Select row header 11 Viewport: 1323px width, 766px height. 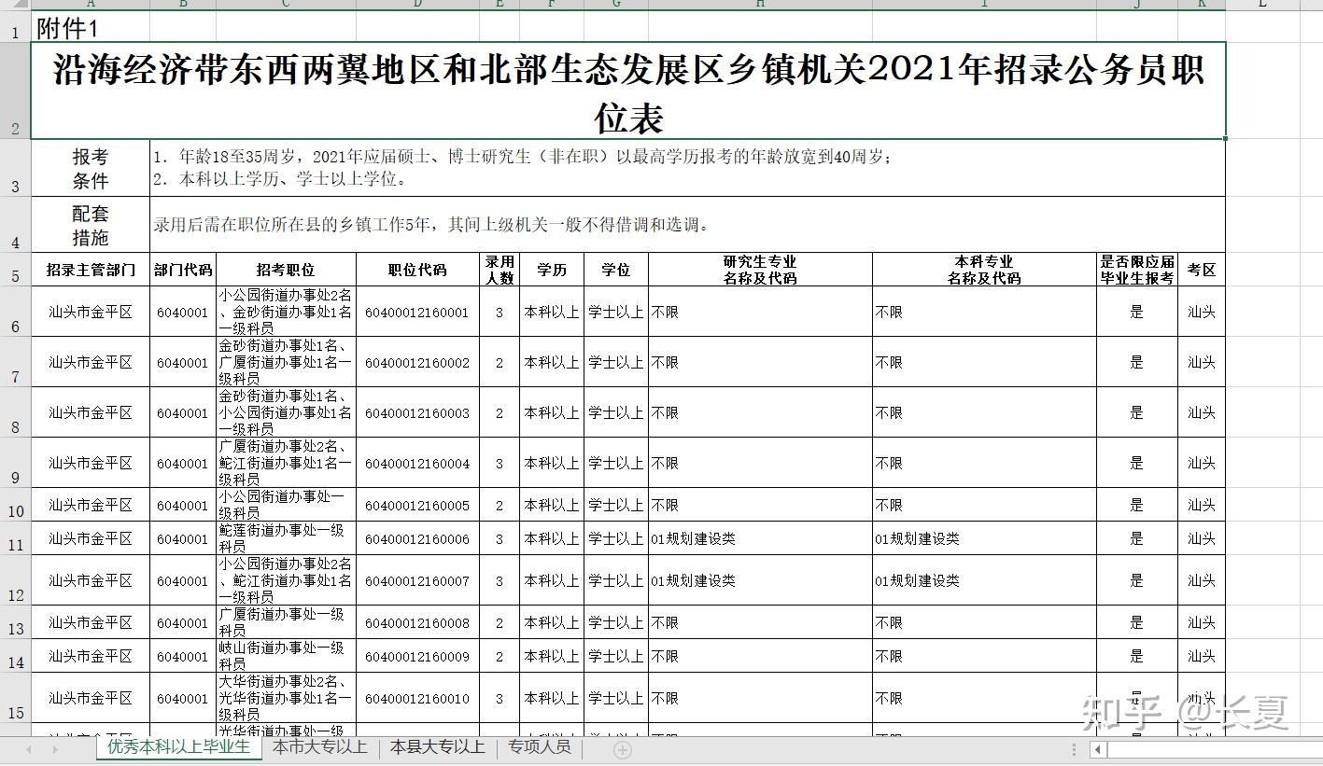[x=15, y=538]
